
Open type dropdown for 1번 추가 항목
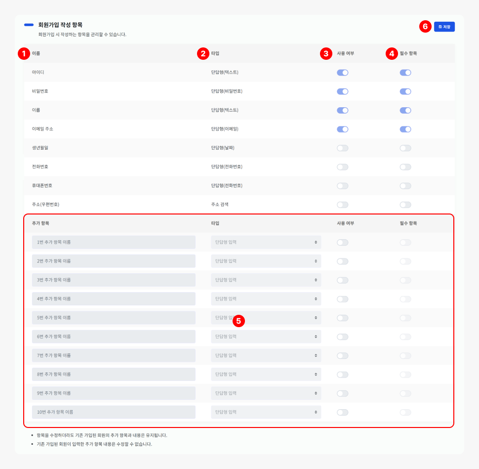click(x=266, y=242)
